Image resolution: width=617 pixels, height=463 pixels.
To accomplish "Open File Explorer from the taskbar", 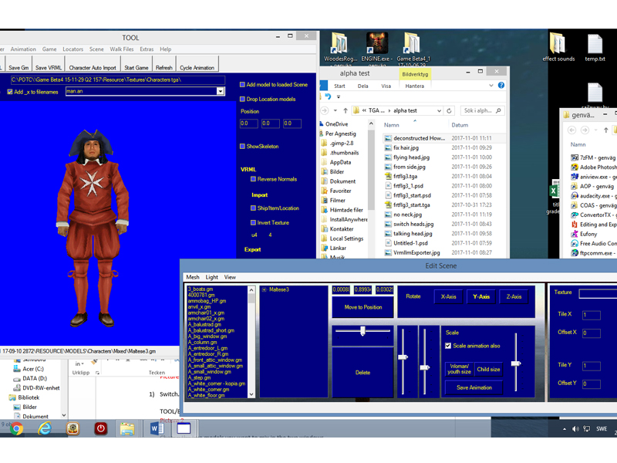I will 127,428.
